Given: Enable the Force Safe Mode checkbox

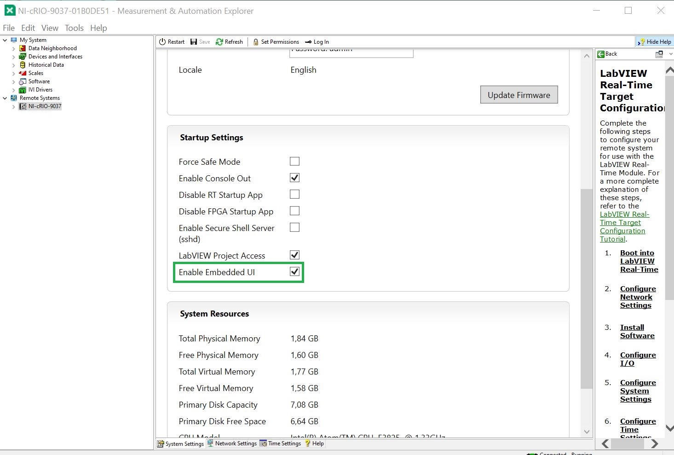Looking at the screenshot, I should click(x=294, y=161).
